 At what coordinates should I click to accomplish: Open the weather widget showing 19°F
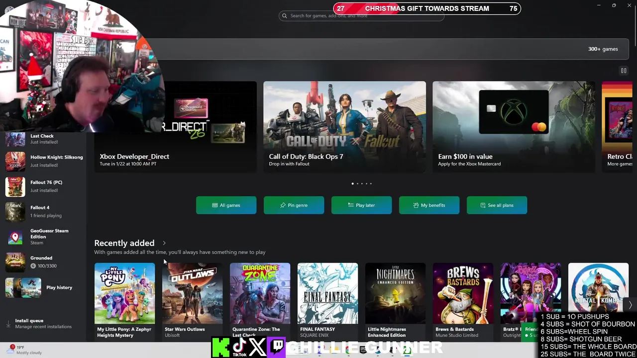(25, 350)
